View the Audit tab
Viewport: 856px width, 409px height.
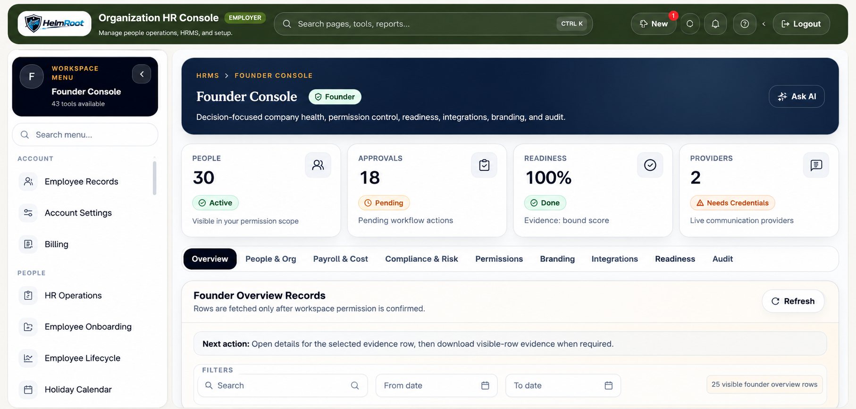pyautogui.click(x=723, y=259)
